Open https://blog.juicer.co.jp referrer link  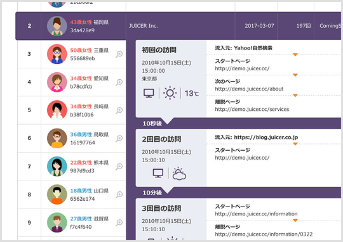click(x=266, y=137)
